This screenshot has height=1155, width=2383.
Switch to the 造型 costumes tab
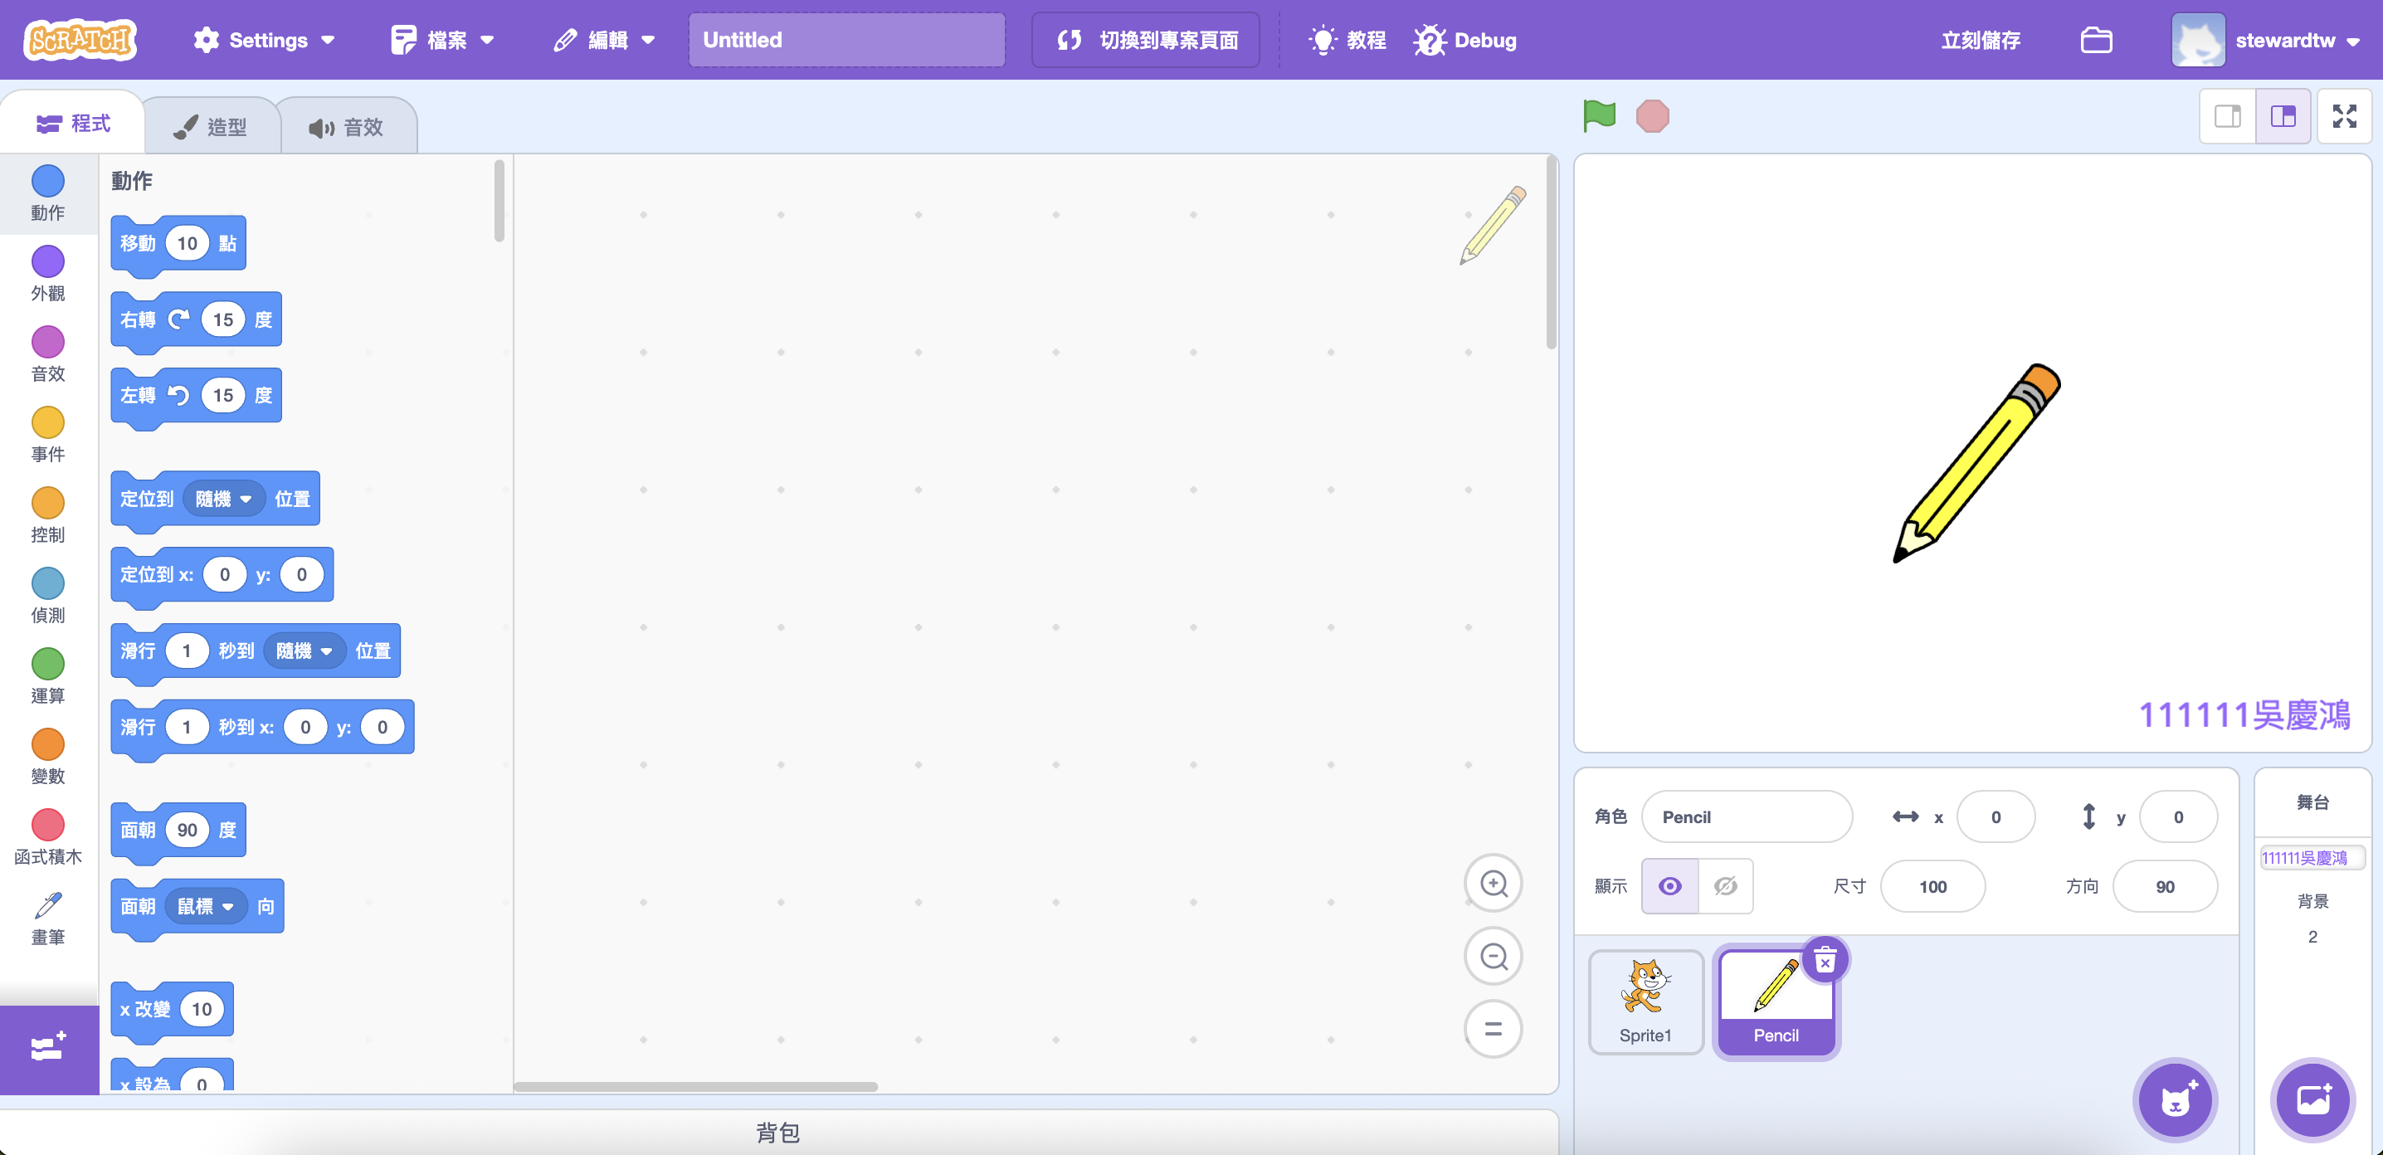(x=212, y=127)
